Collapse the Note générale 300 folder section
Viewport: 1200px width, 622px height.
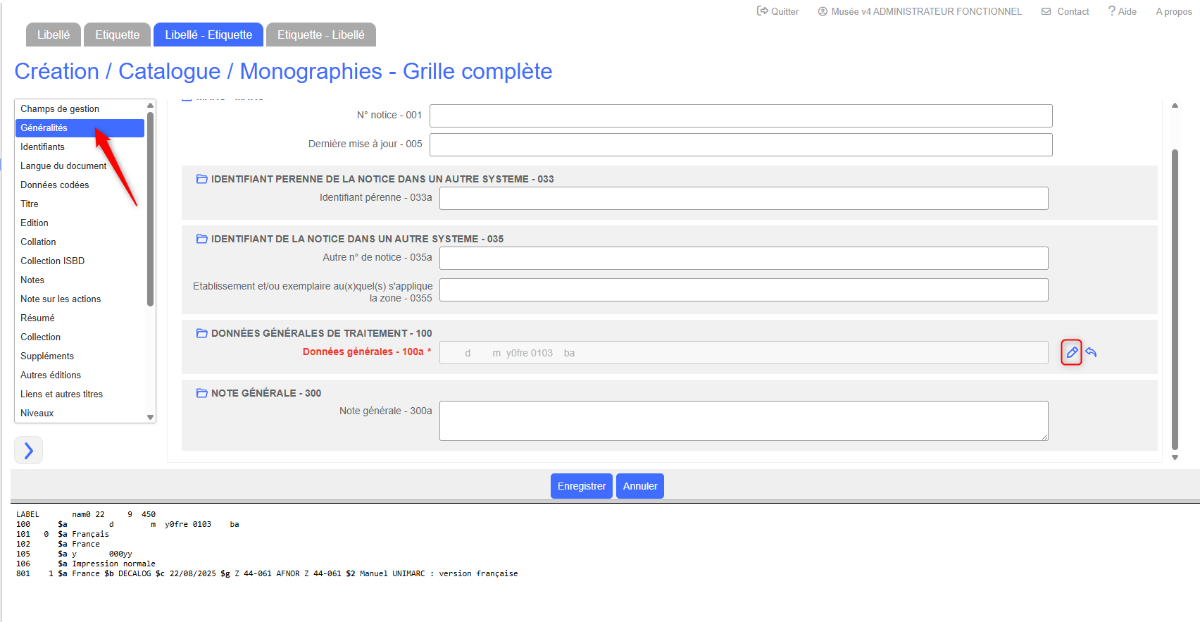coord(201,393)
